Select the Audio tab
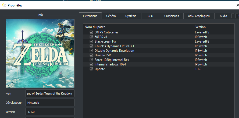The height and width of the screenshot is (118, 239). 223,16
